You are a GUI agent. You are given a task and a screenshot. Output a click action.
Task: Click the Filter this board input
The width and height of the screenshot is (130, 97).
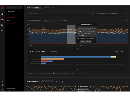[61, 14]
